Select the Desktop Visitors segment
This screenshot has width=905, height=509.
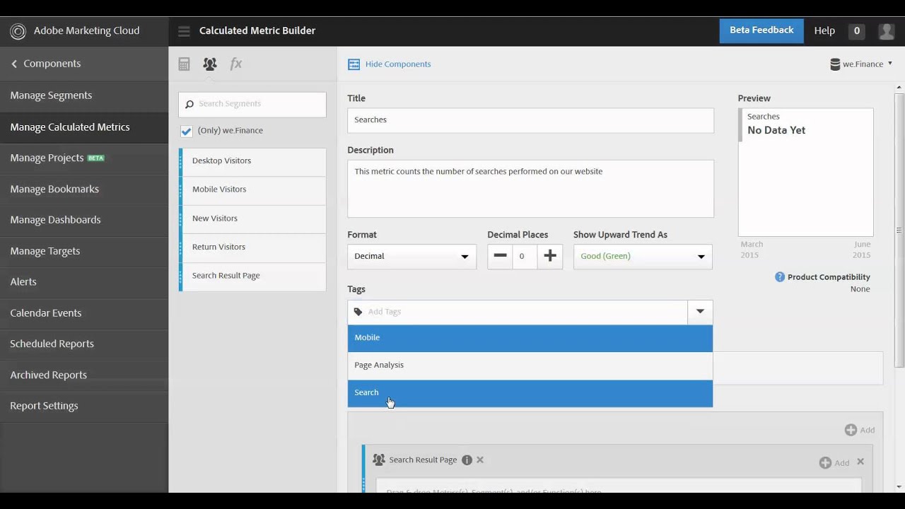(x=252, y=161)
